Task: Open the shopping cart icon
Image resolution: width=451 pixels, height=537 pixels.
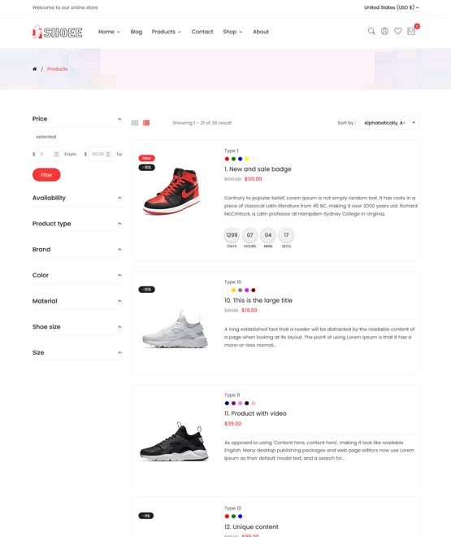Action: (x=411, y=31)
